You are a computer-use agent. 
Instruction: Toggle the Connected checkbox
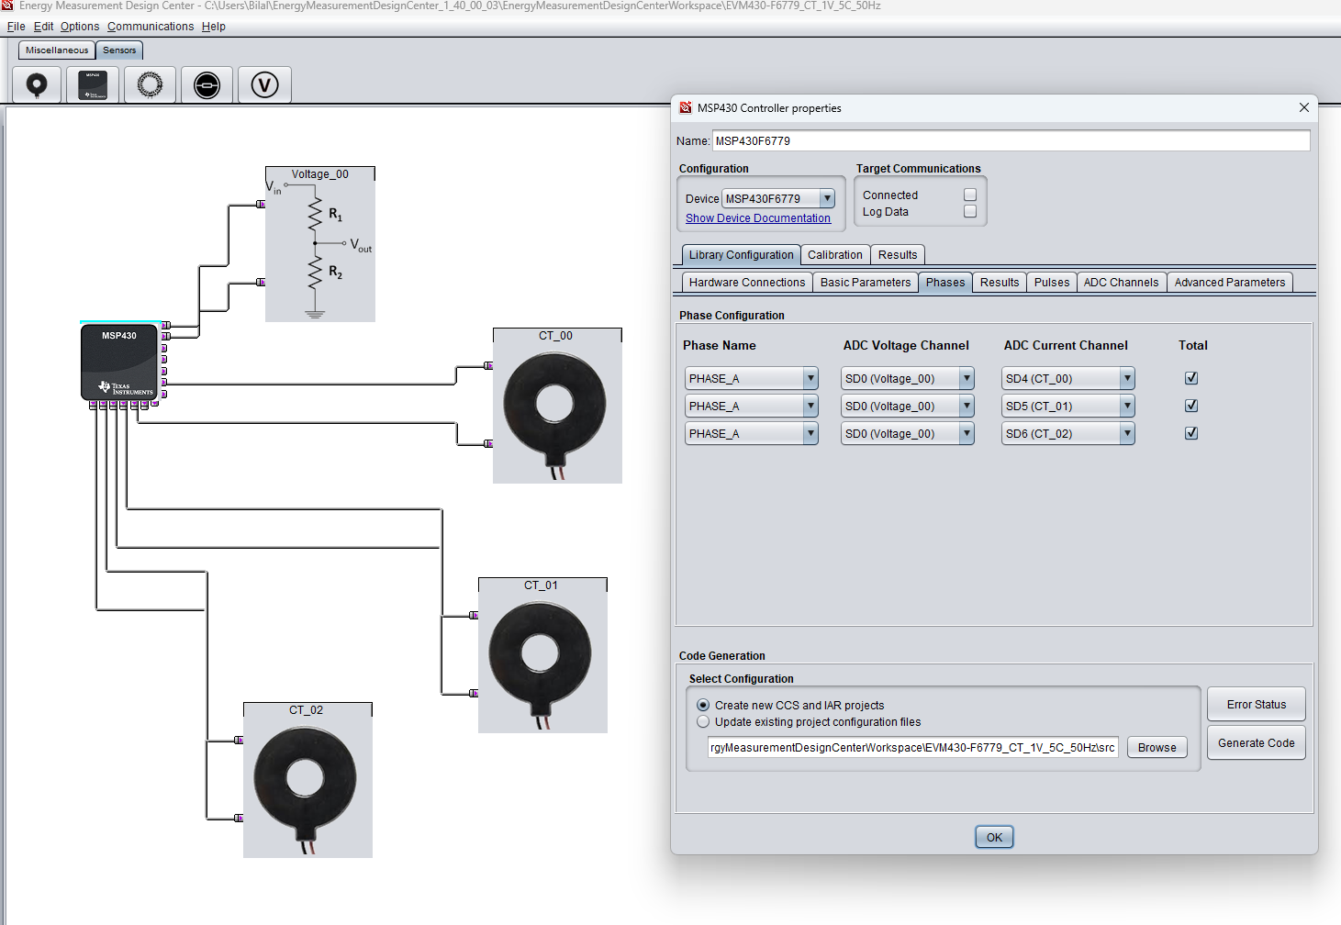click(969, 195)
